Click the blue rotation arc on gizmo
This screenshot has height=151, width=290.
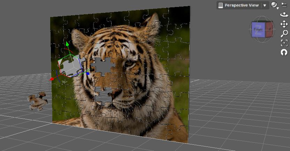(x=58, y=77)
